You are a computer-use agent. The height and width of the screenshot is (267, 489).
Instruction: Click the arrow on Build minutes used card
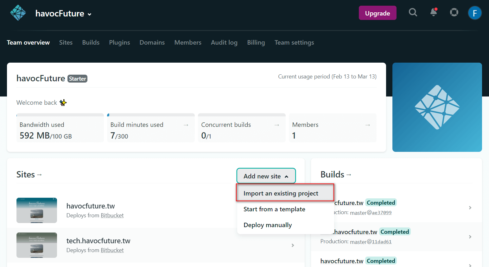tap(185, 125)
